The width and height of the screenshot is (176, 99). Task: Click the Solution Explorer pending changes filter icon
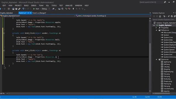coord(164,16)
